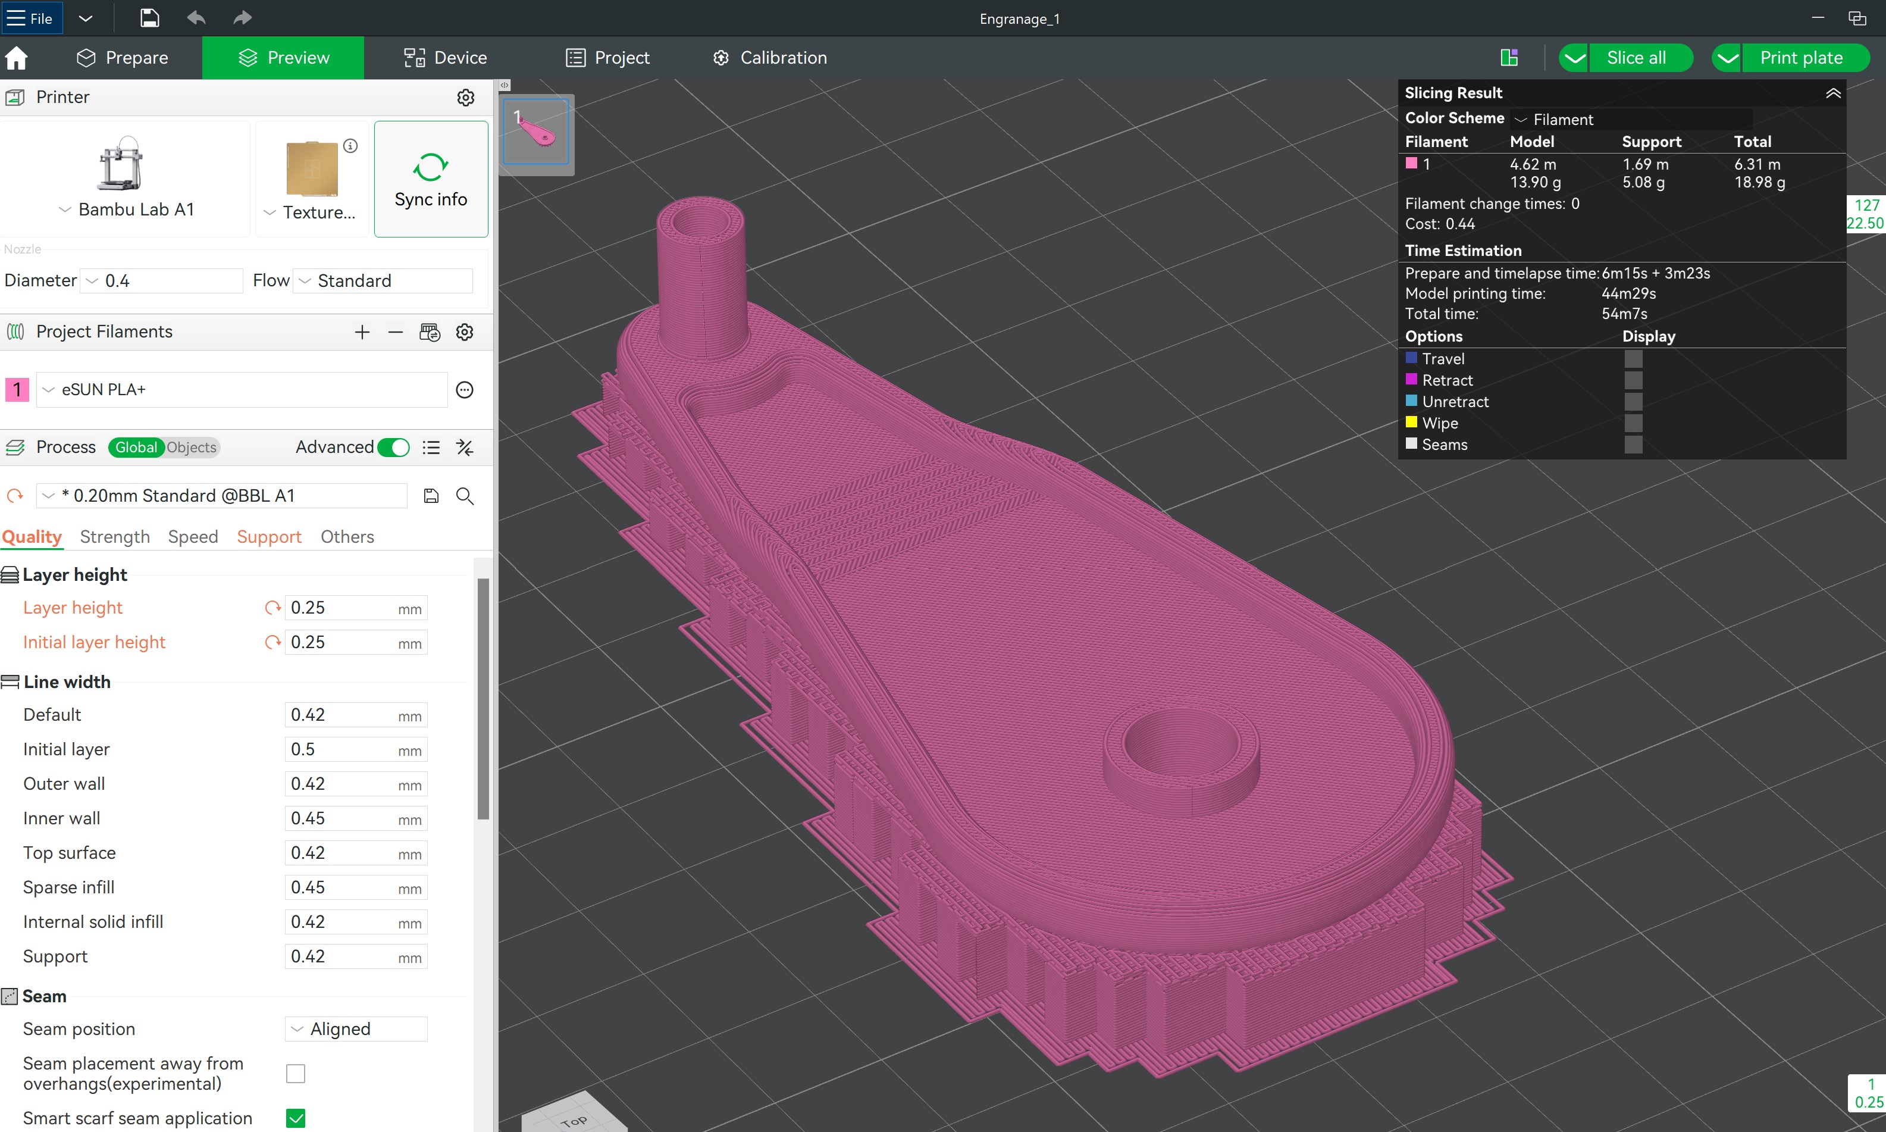1886x1132 pixels.
Task: Click the save project icon in title bar
Action: point(149,18)
